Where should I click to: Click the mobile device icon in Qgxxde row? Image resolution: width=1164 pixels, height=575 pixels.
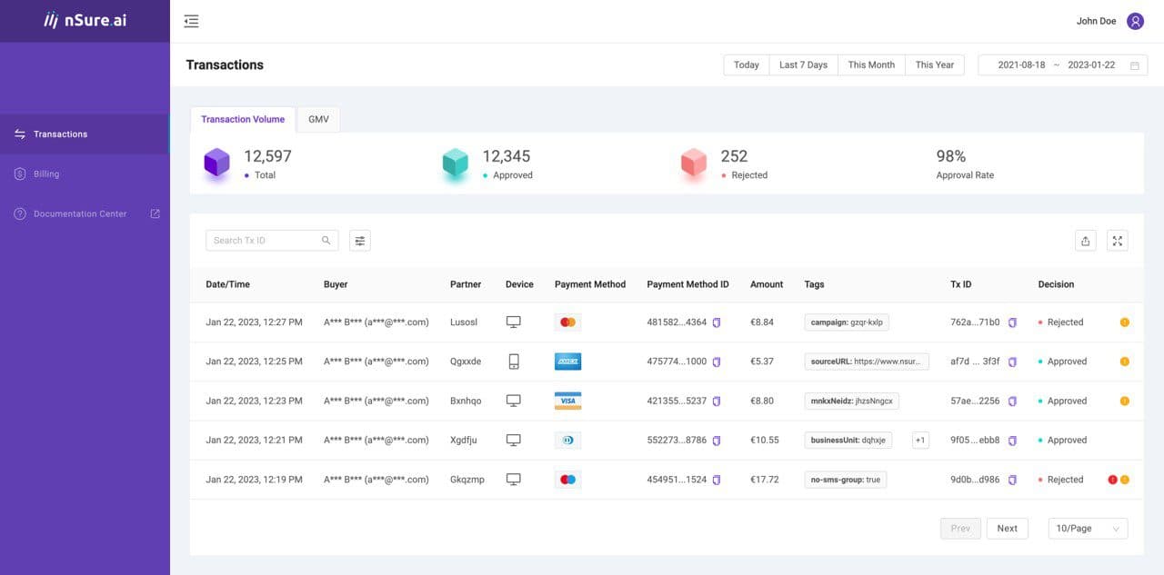513,361
